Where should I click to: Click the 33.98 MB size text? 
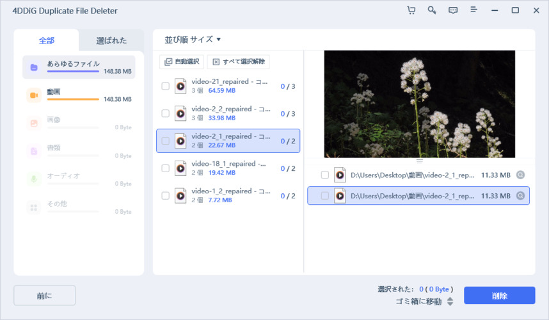[x=221, y=118]
